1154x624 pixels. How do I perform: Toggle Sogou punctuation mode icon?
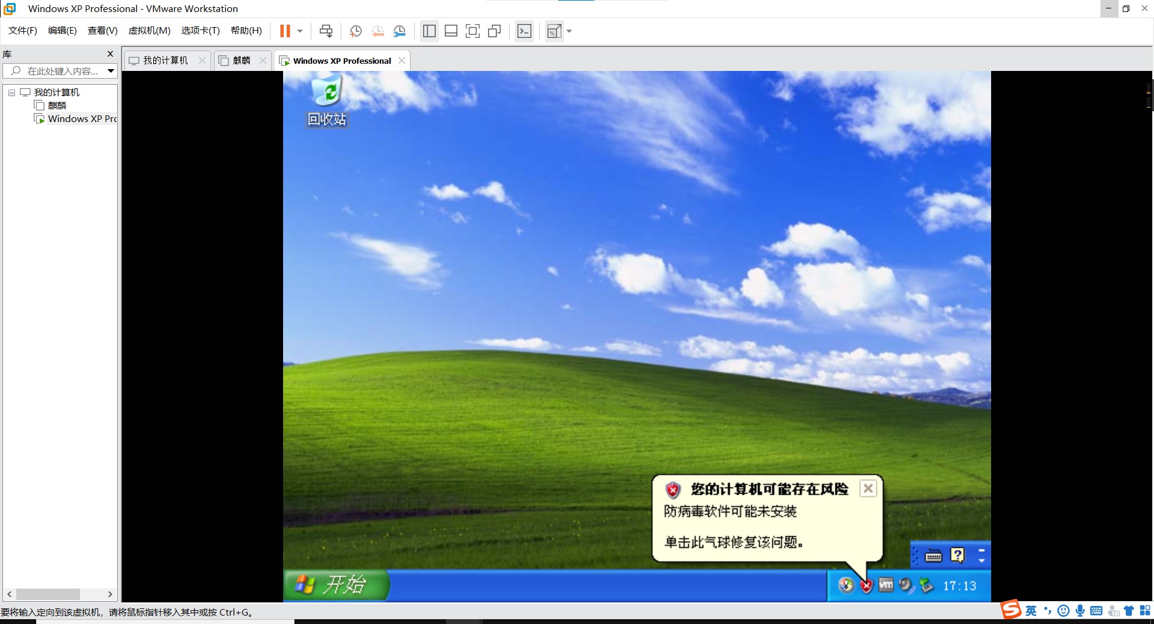coord(1048,611)
